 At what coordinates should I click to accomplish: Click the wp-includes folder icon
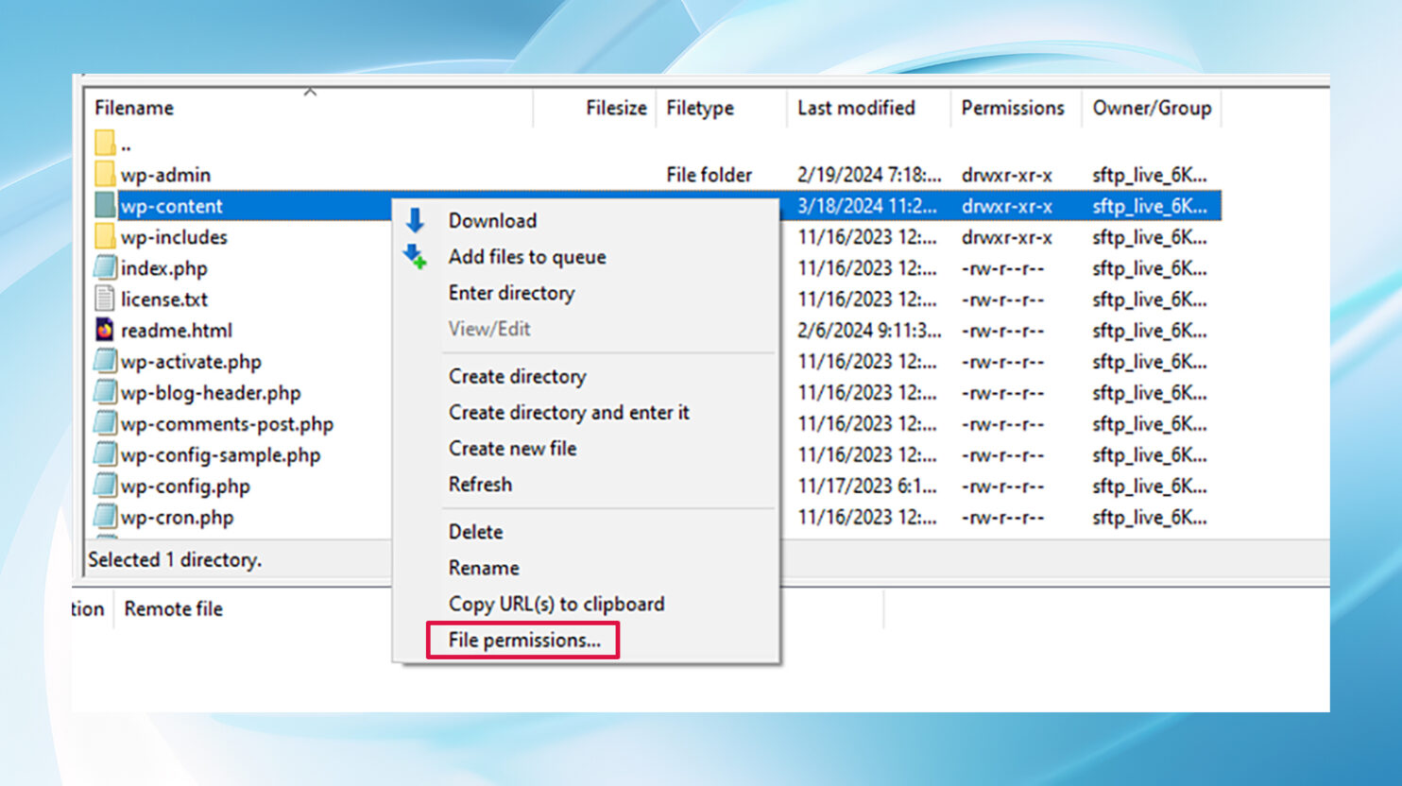[x=106, y=236]
